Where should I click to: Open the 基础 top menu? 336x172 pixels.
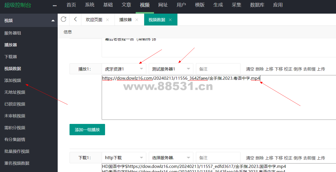click(x=108, y=5)
